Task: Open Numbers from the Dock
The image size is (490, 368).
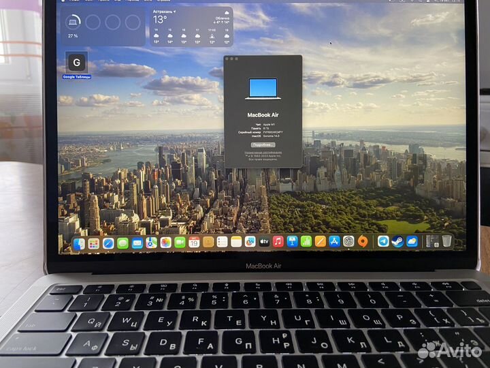Action: point(306,241)
